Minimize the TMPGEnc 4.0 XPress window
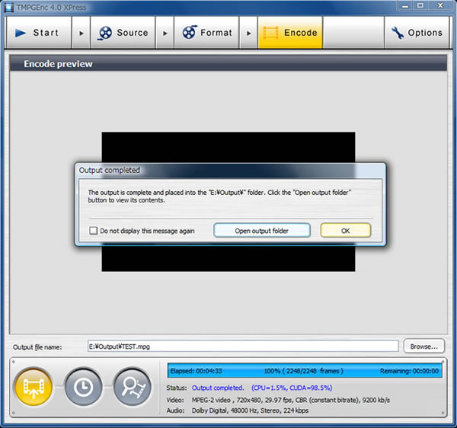Image resolution: width=457 pixels, height=428 pixels. click(405, 6)
